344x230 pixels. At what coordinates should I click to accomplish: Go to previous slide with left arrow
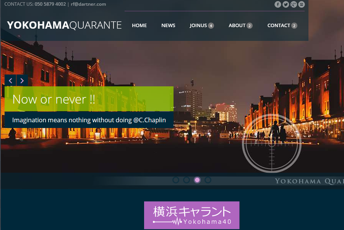10,81
